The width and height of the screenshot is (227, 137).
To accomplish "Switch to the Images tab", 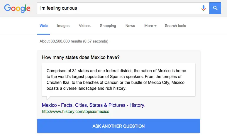I will (x=63, y=26).
